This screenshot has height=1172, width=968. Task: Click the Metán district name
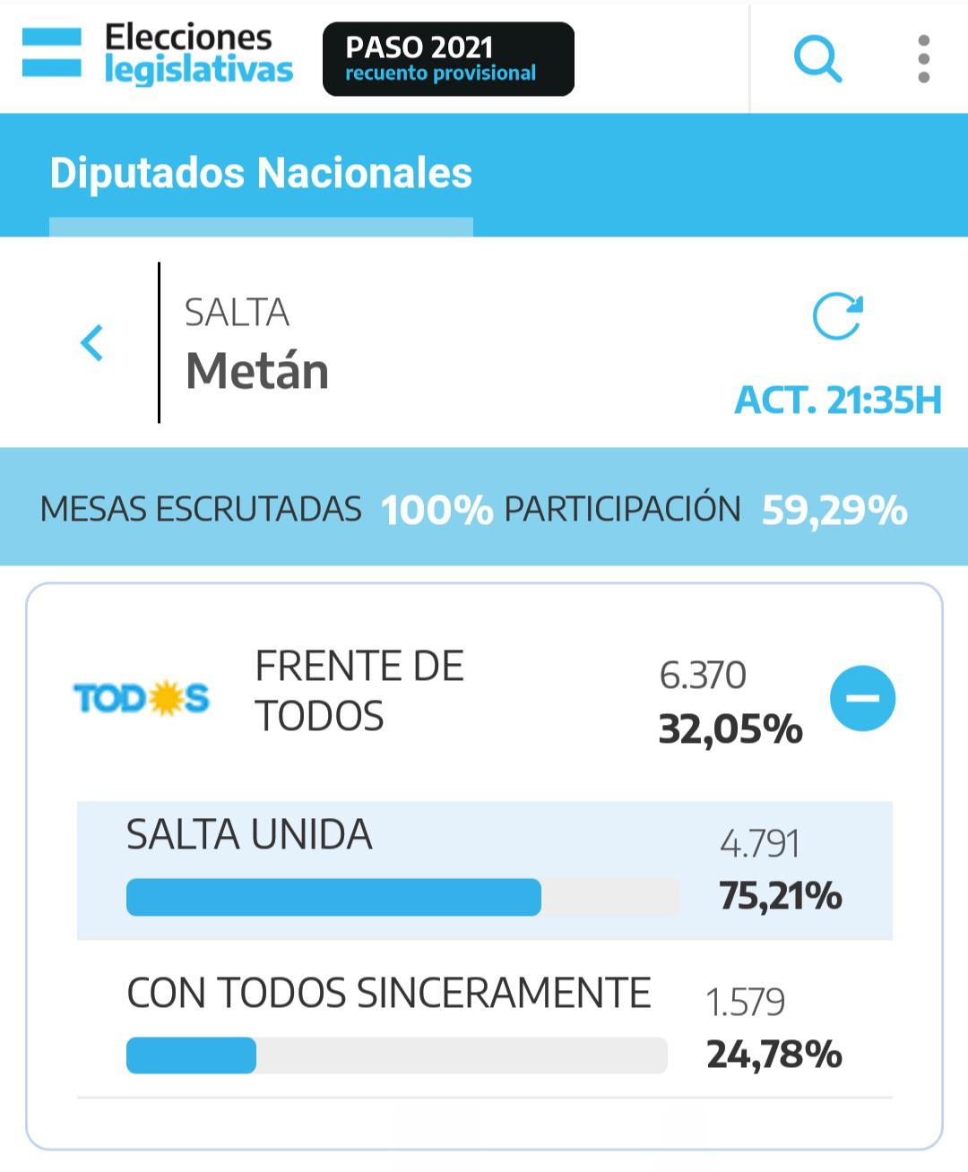(x=257, y=371)
